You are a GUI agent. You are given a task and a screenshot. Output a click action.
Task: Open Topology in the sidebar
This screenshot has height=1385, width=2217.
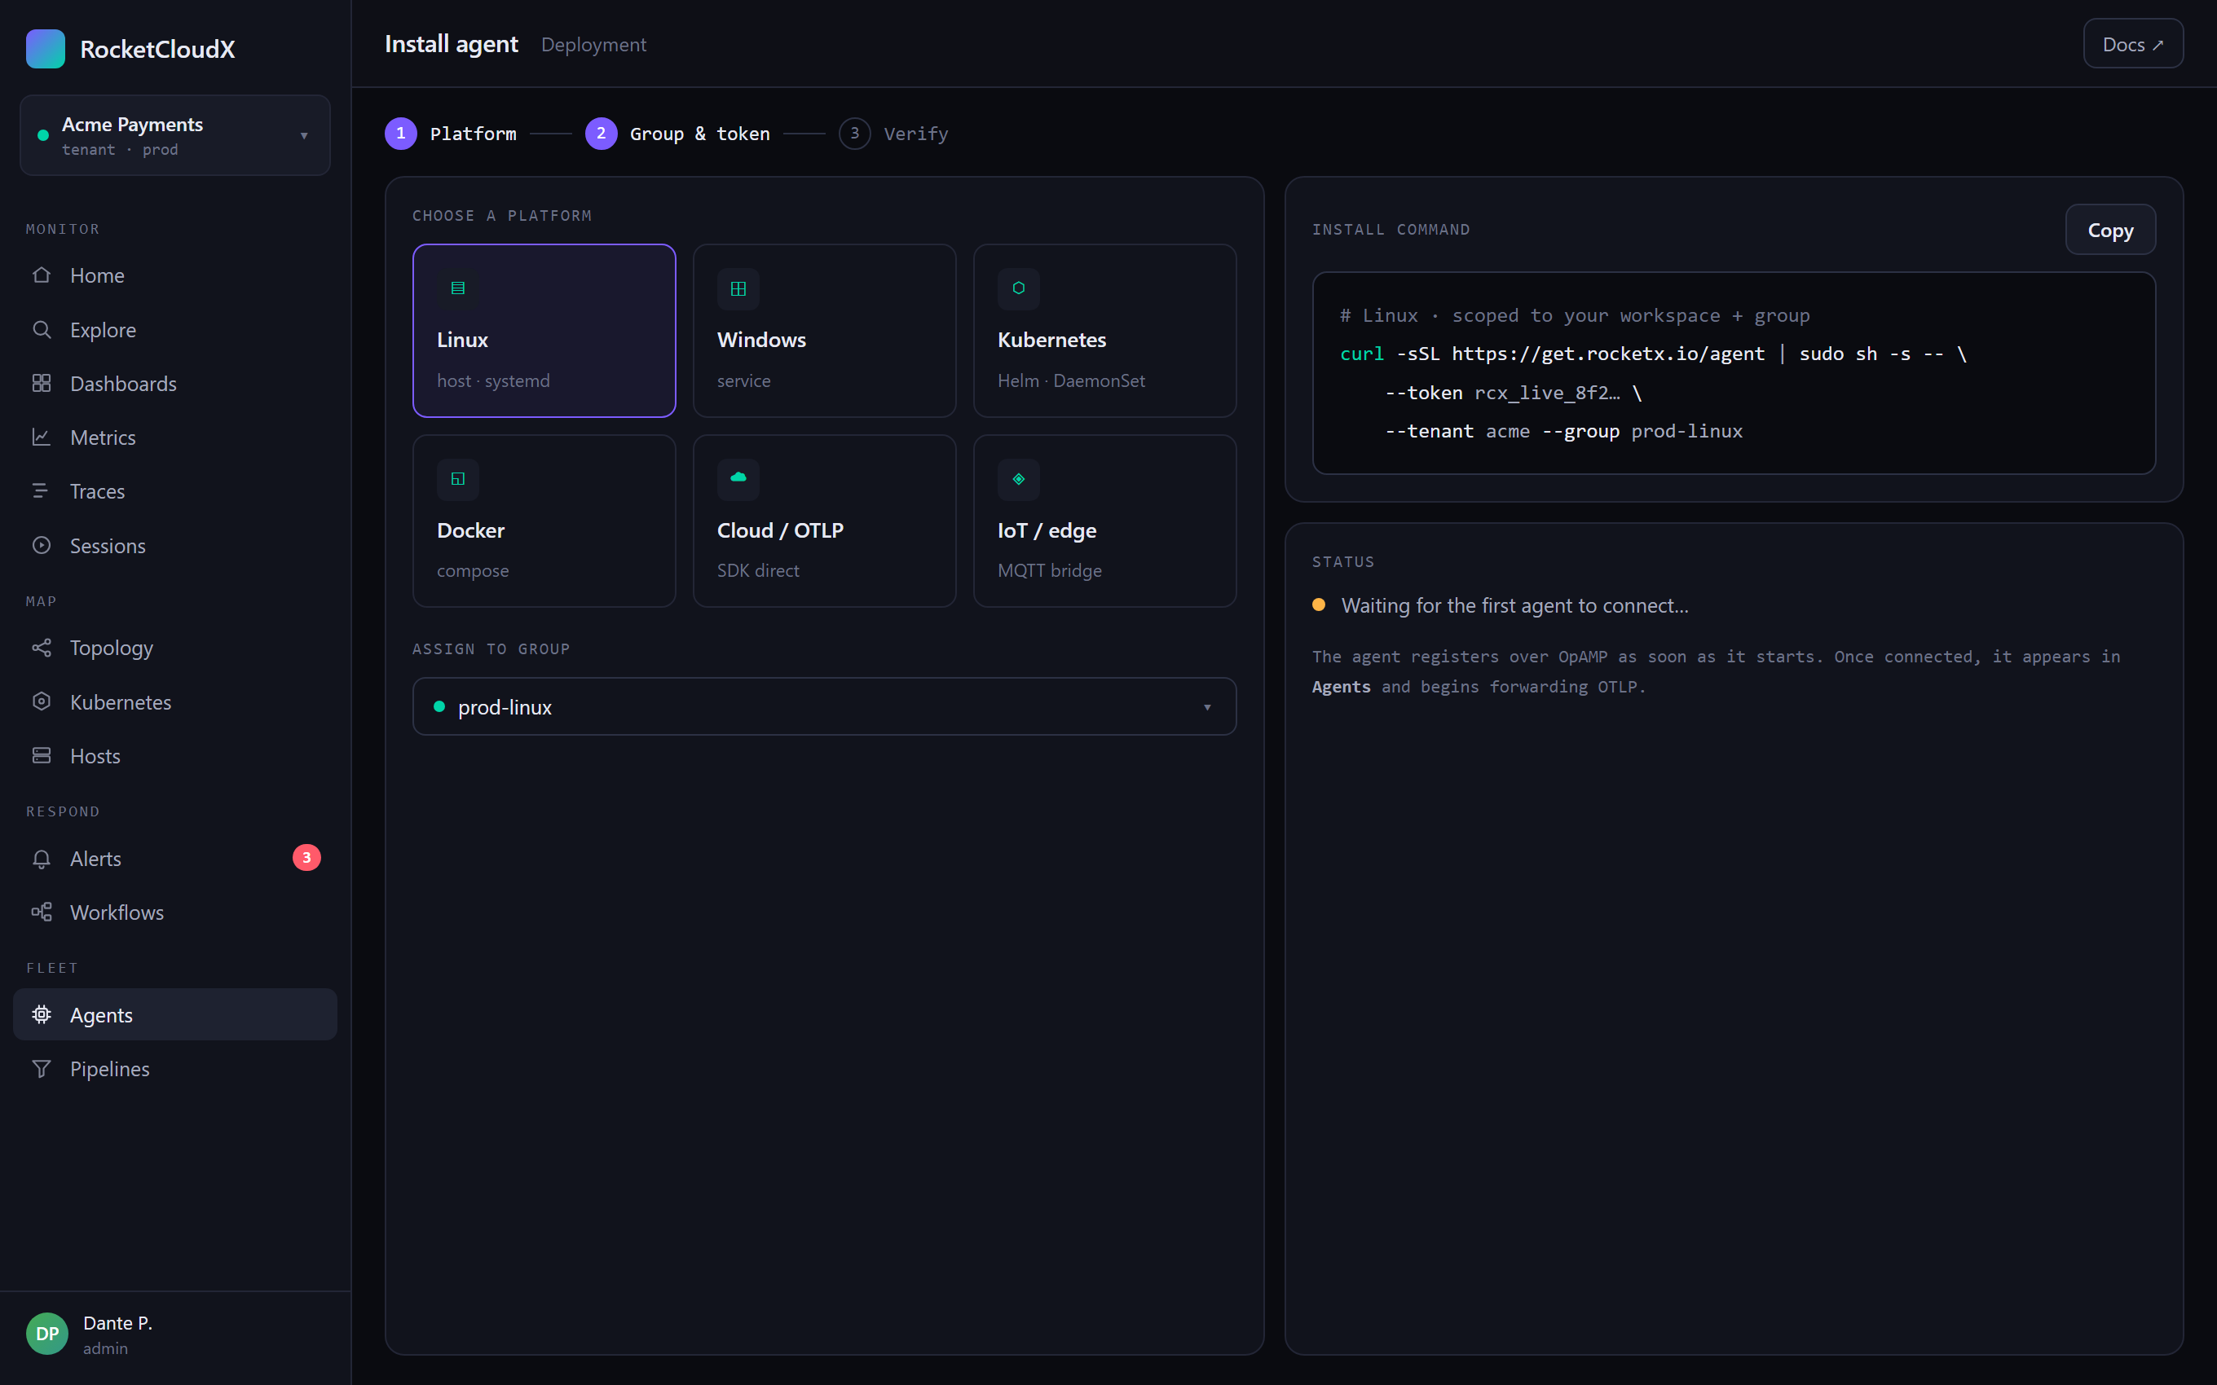click(x=175, y=648)
